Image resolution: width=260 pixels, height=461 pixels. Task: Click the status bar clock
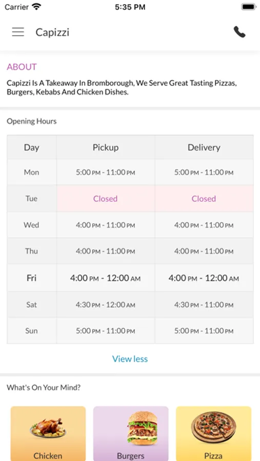pyautogui.click(x=130, y=7)
